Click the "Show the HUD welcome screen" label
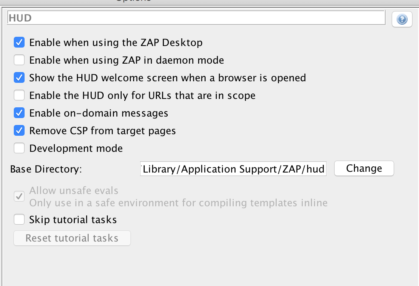The image size is (419, 286). 167,78
